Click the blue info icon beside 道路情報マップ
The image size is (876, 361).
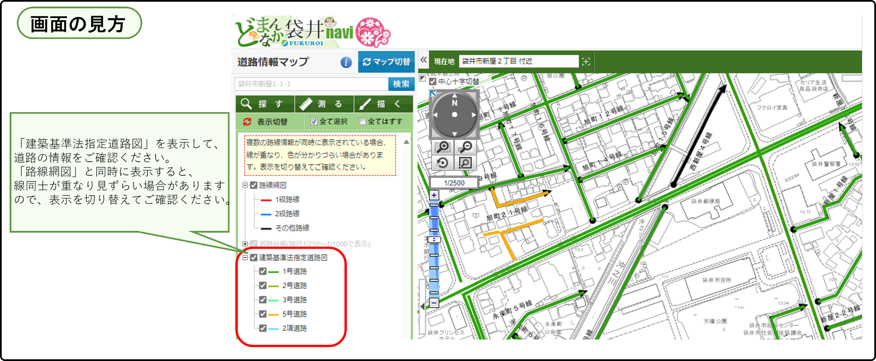(x=346, y=62)
